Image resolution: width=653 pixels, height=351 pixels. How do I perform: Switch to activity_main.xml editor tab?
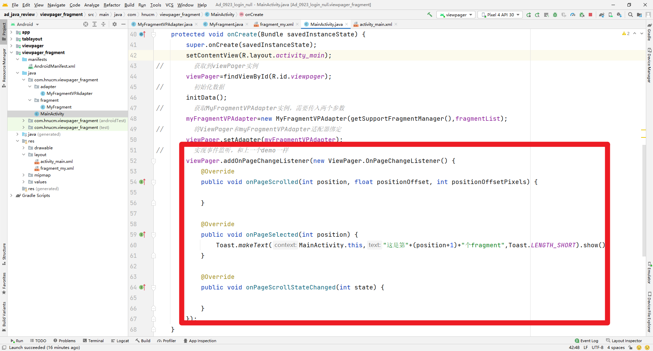375,24
